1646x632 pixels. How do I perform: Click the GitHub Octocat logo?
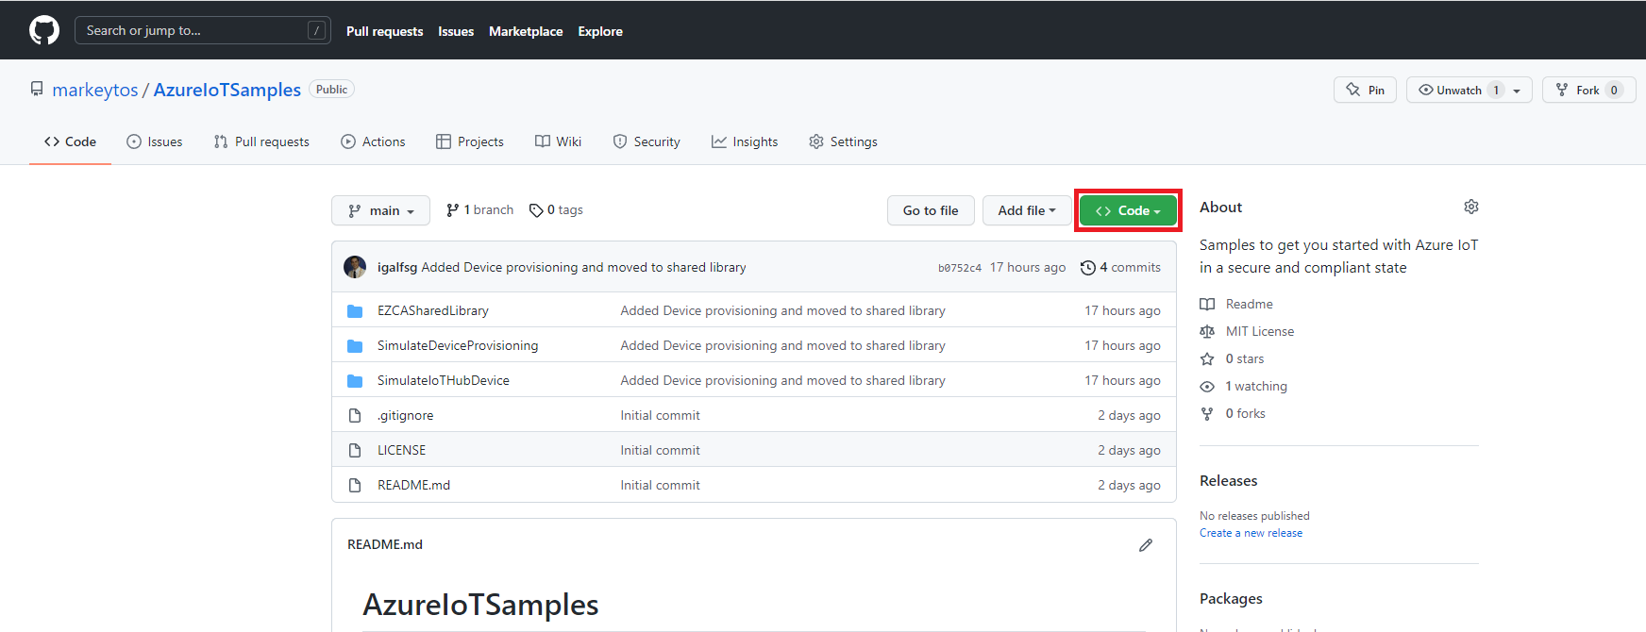click(44, 30)
